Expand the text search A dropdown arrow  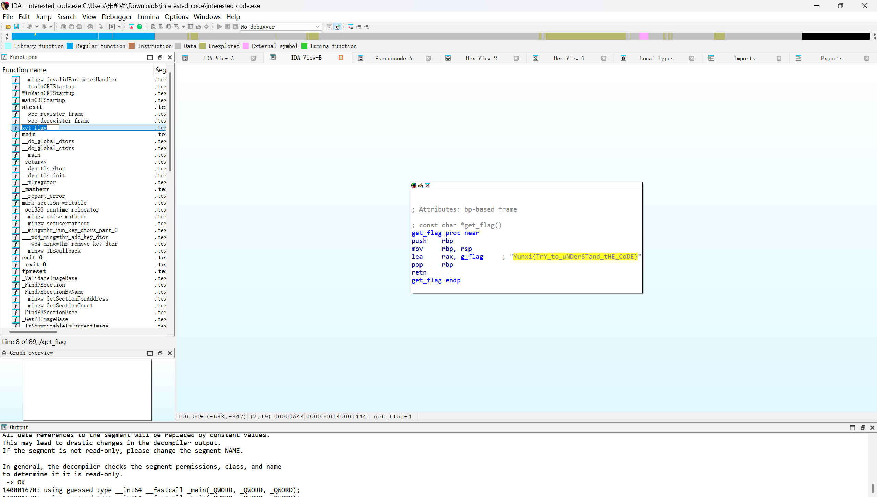(x=119, y=27)
